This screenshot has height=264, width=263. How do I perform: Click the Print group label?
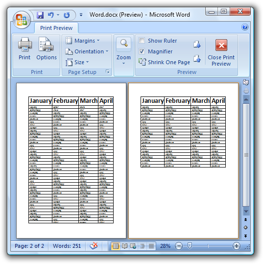tap(37, 72)
